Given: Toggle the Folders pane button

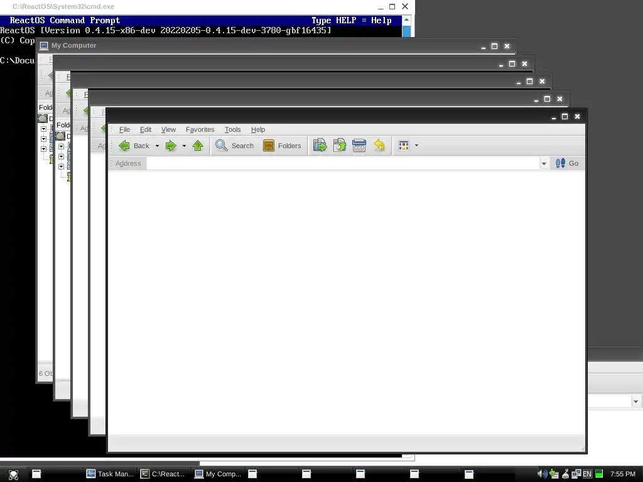Looking at the screenshot, I should (282, 146).
